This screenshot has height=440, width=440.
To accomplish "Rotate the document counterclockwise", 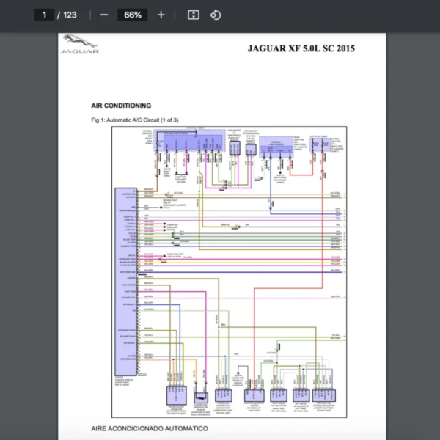I will coord(215,15).
